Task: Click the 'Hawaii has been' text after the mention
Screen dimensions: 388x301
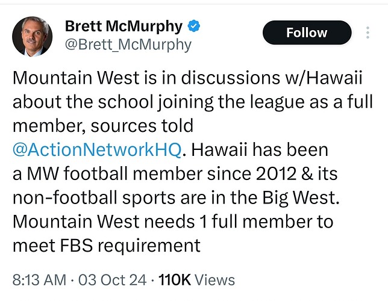Action: tap(260, 150)
